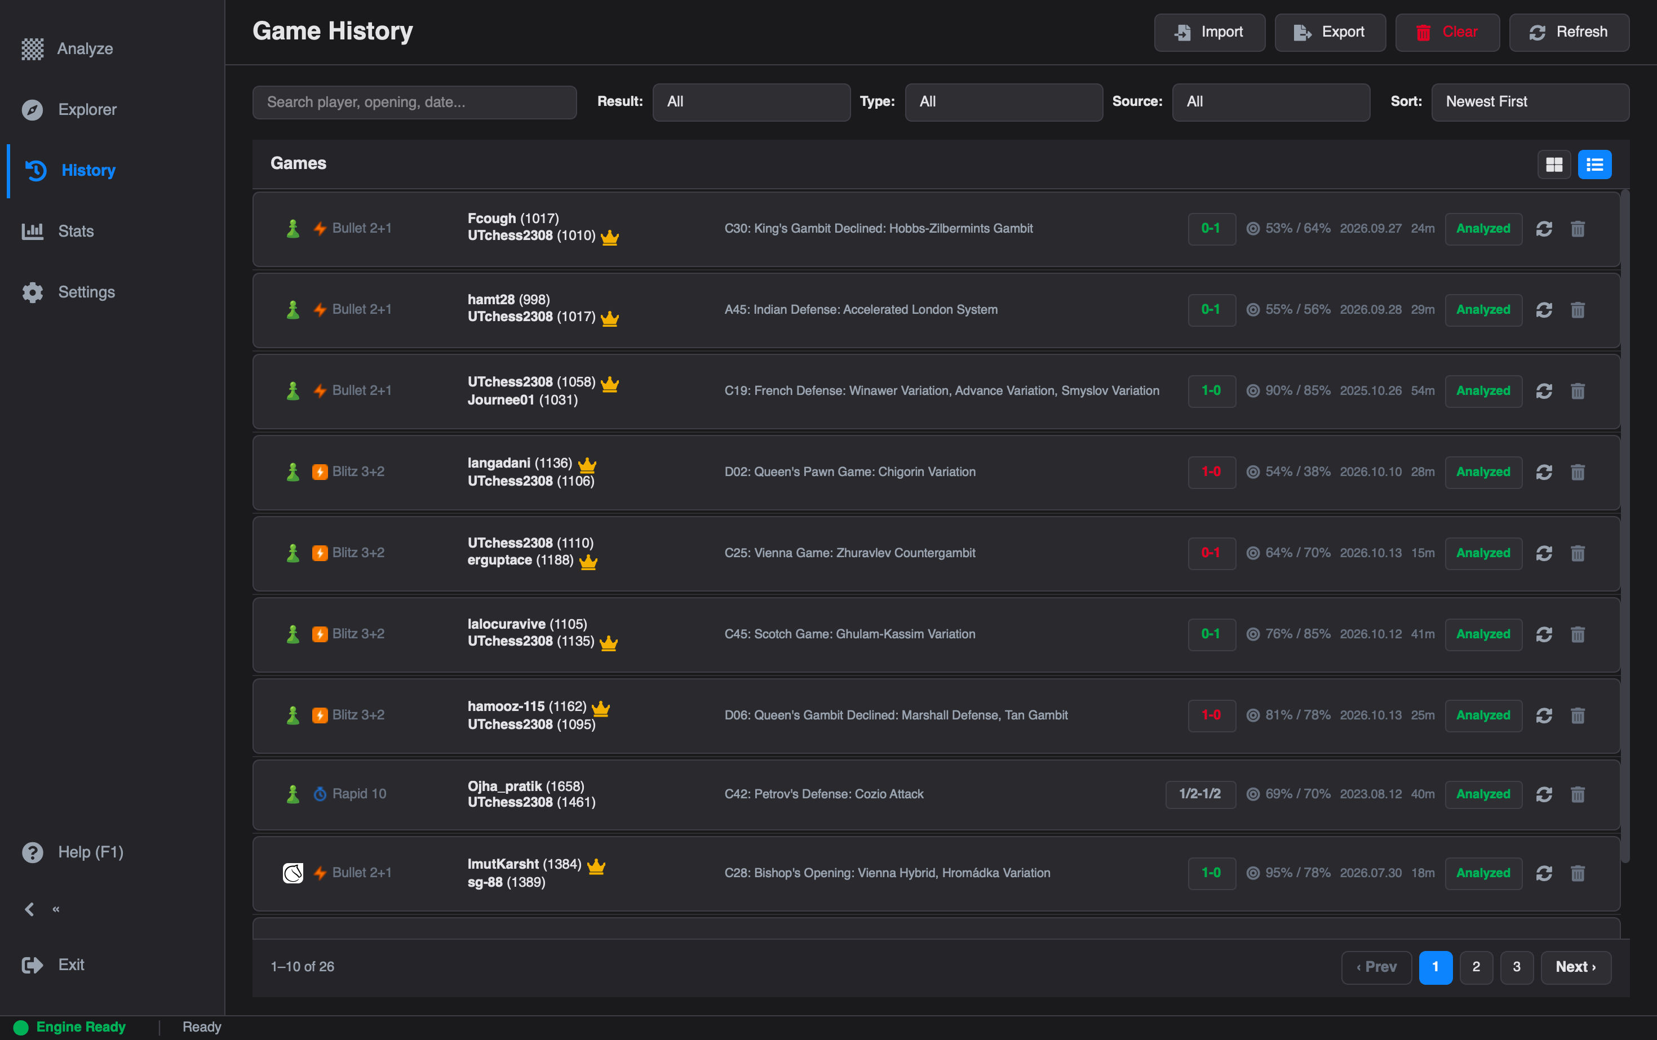
Task: Click the games list vertical scrollbar
Action: [x=1625, y=526]
